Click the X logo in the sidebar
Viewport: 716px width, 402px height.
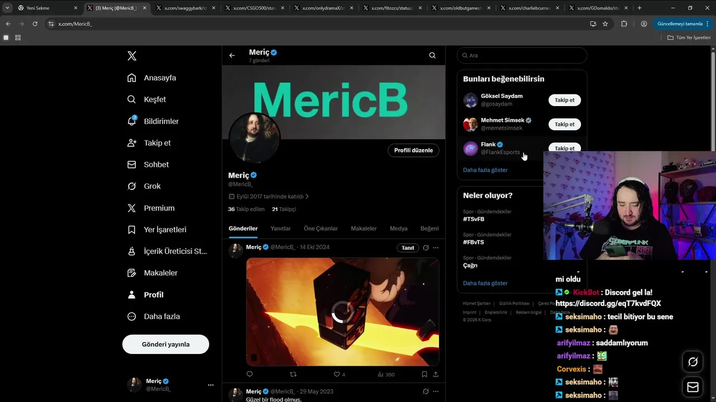coord(131,56)
